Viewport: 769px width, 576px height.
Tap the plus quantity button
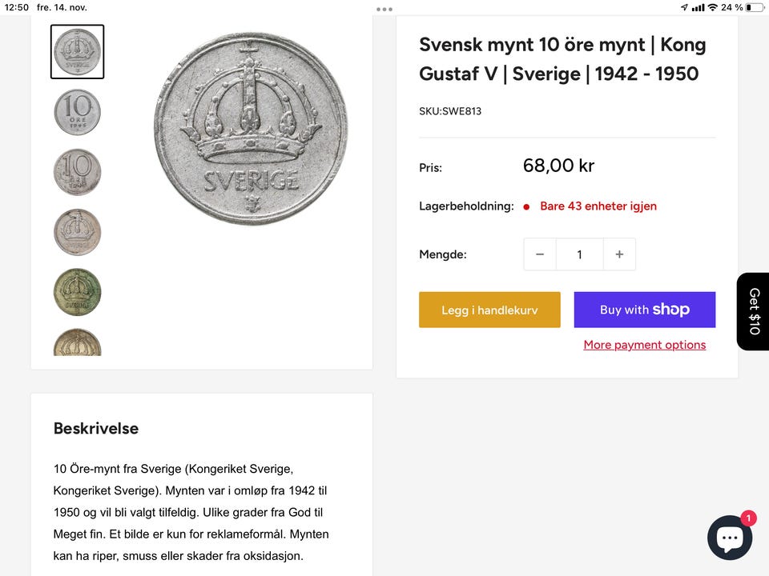click(x=619, y=254)
